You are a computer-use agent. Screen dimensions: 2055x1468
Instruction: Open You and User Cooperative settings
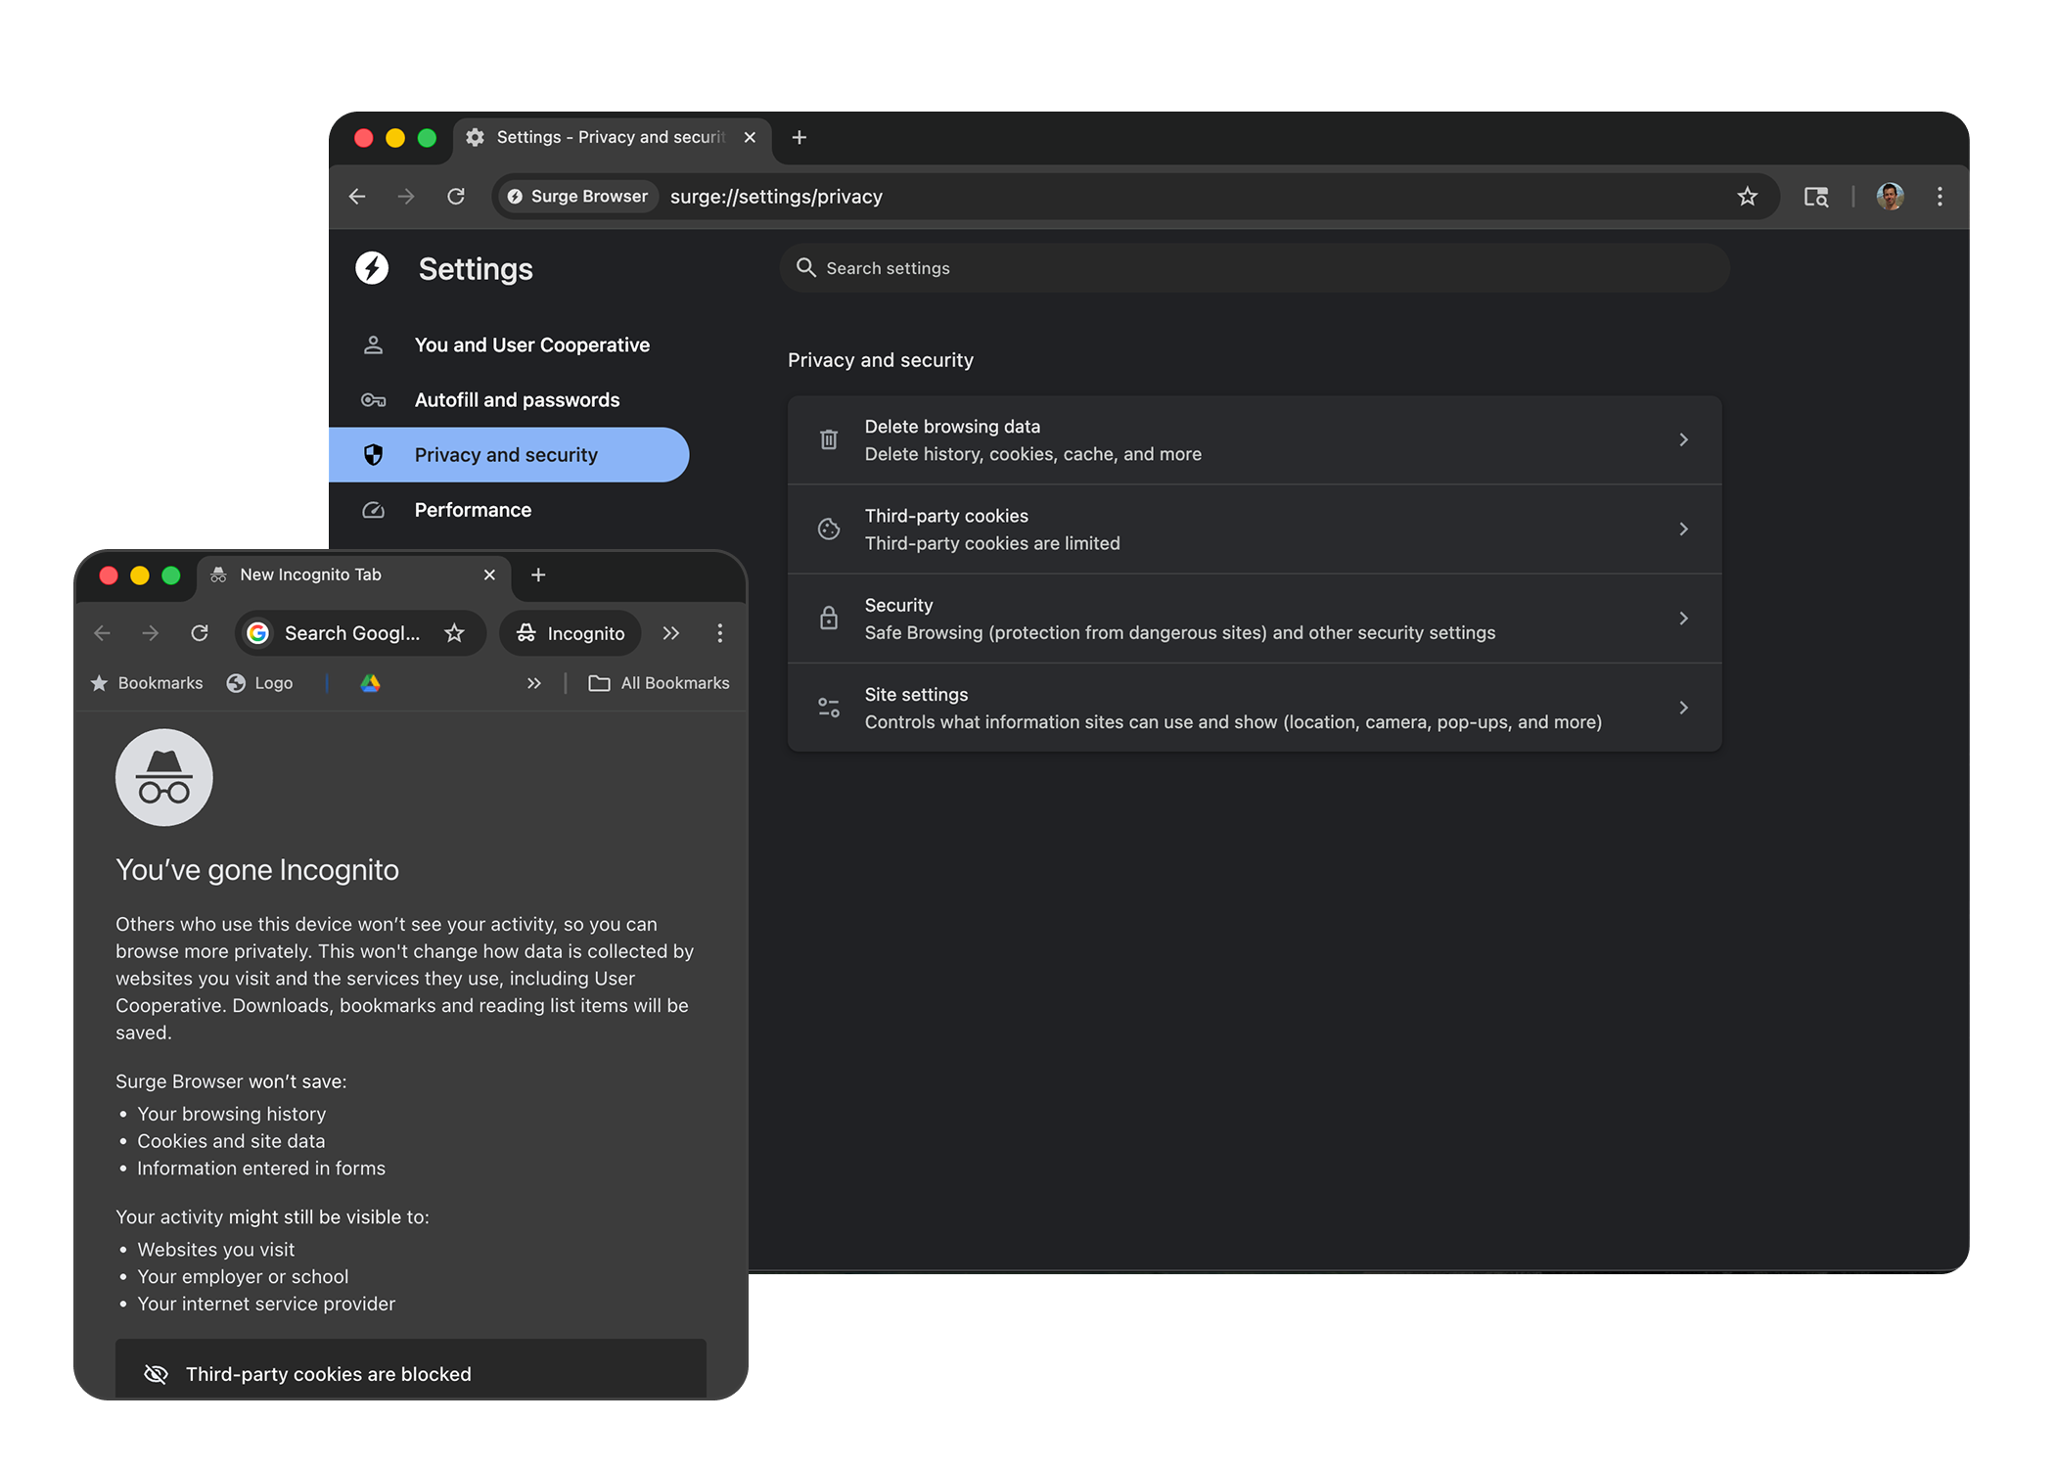pyautogui.click(x=509, y=345)
